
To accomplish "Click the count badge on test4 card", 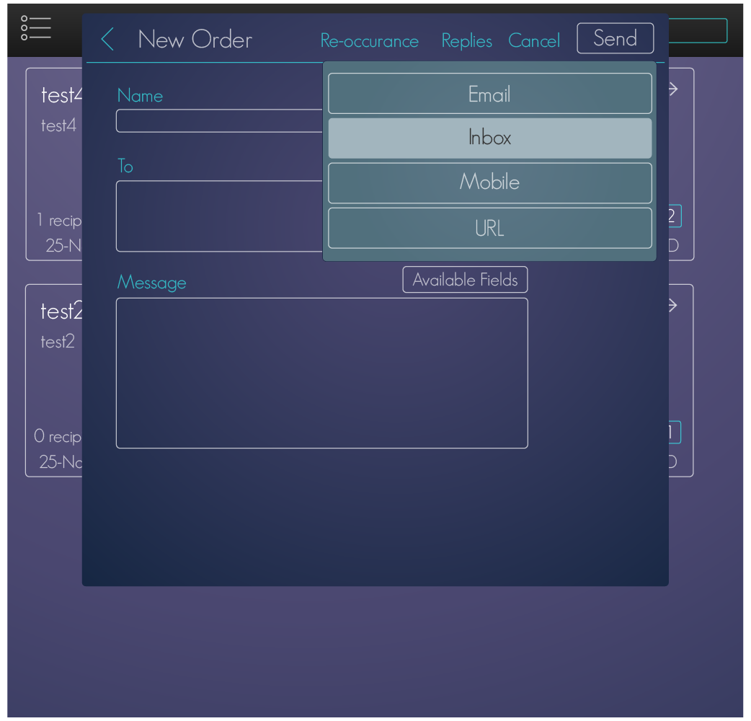I will coord(672,216).
